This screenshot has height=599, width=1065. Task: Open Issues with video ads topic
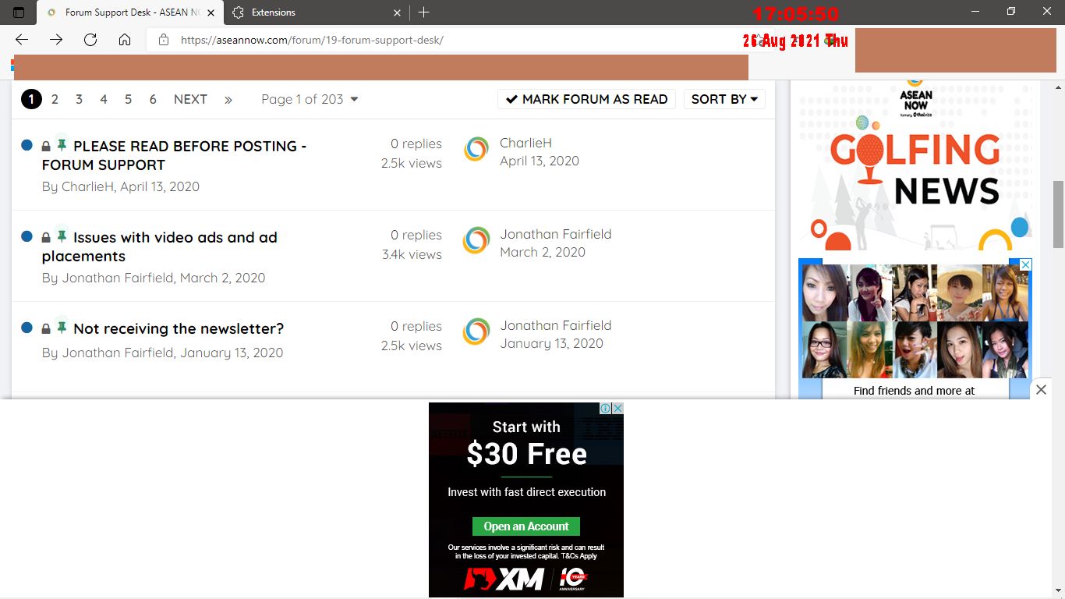pyautogui.click(x=160, y=246)
